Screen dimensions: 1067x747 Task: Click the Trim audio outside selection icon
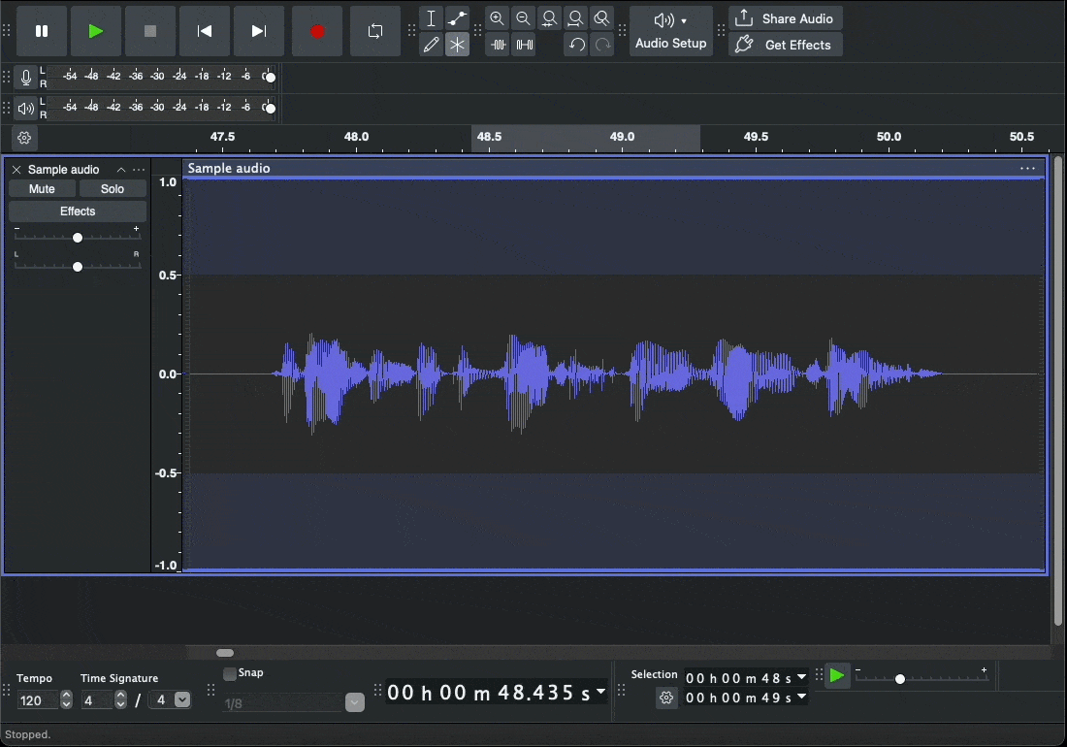click(499, 45)
